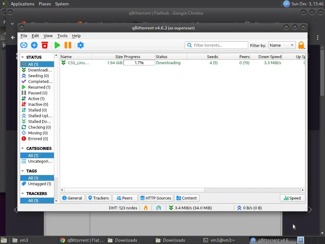Viewport: 325px width, 244px height.
Task: Switch to vm3@vm3 terminal in taskbar
Action: tap(223, 240)
